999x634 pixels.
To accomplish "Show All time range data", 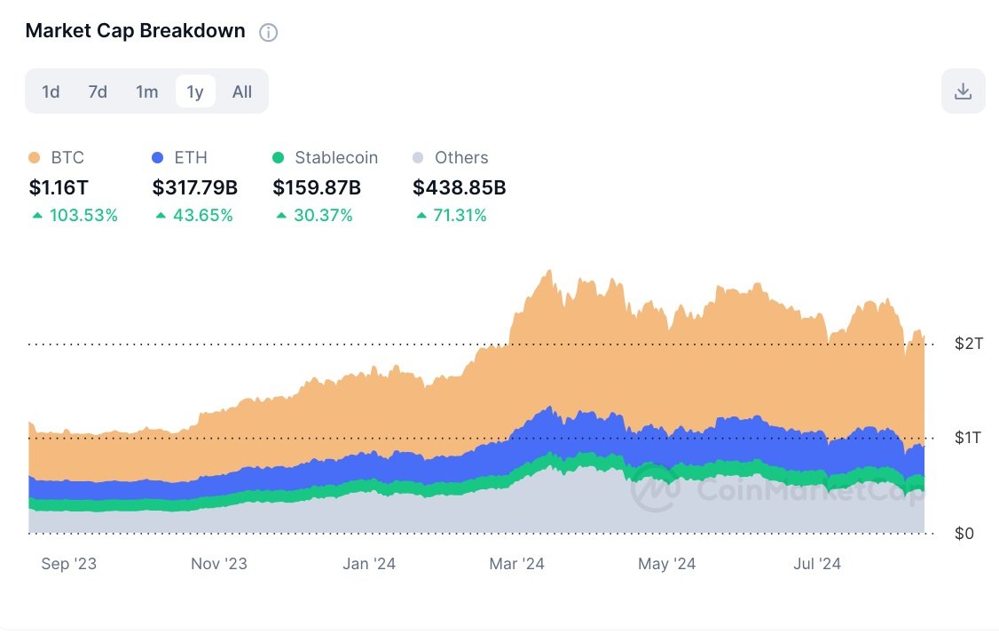I will coord(242,91).
